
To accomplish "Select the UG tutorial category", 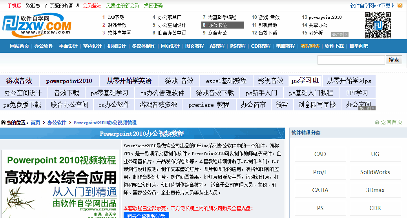I will [375, 154].
